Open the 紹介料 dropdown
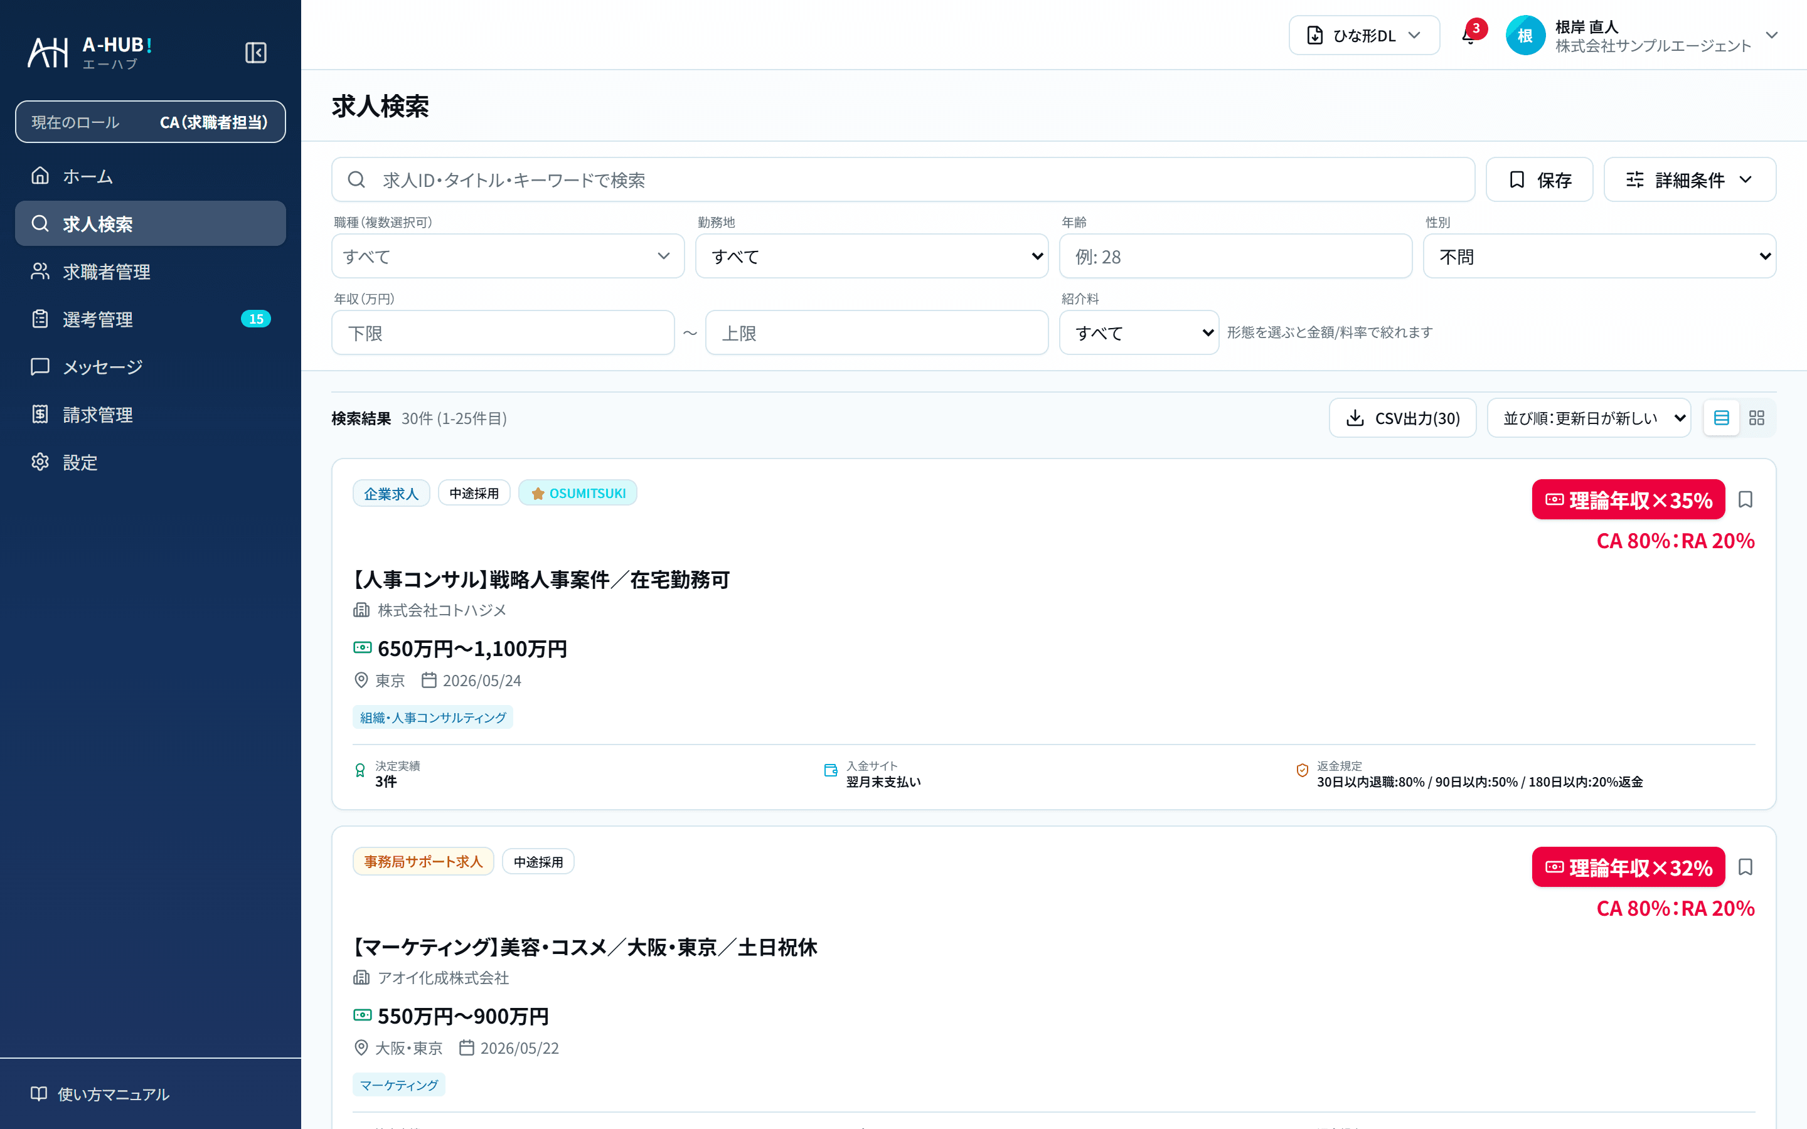The image size is (1807, 1129). (1139, 333)
